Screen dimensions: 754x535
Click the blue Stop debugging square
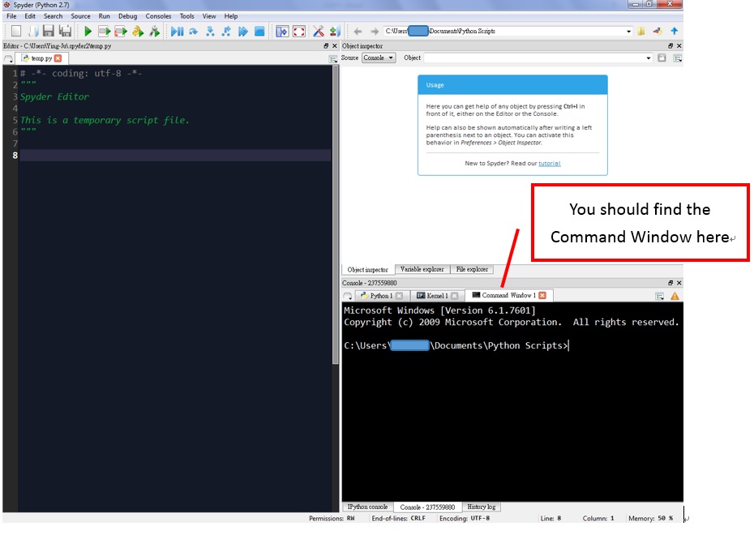coord(259,32)
